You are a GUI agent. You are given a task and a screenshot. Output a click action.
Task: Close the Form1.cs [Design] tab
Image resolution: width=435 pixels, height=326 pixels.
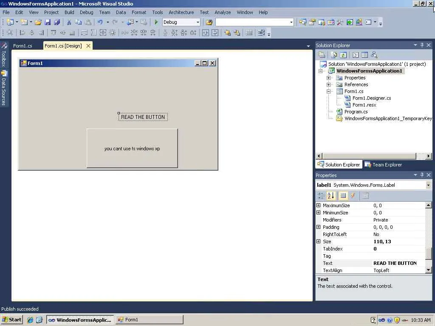click(88, 46)
